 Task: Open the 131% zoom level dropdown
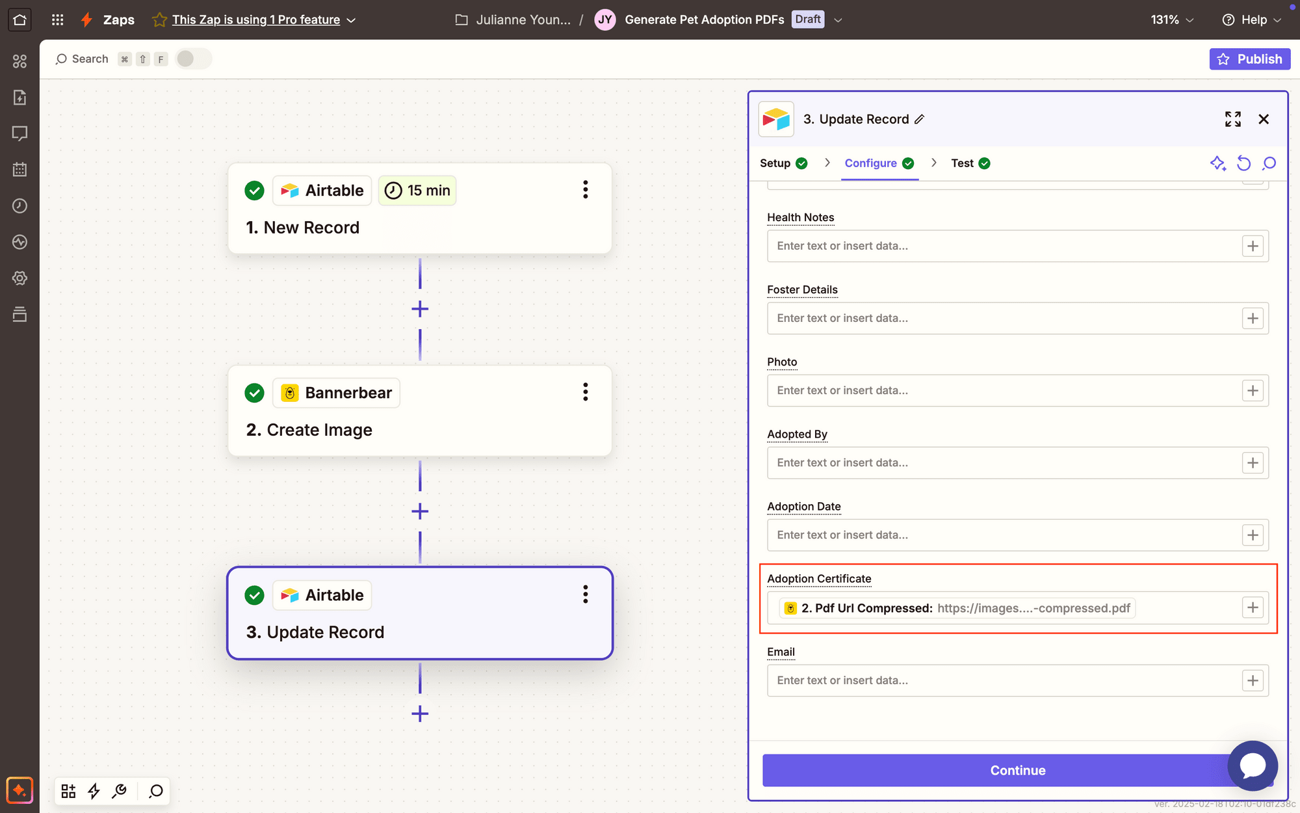pyautogui.click(x=1171, y=20)
